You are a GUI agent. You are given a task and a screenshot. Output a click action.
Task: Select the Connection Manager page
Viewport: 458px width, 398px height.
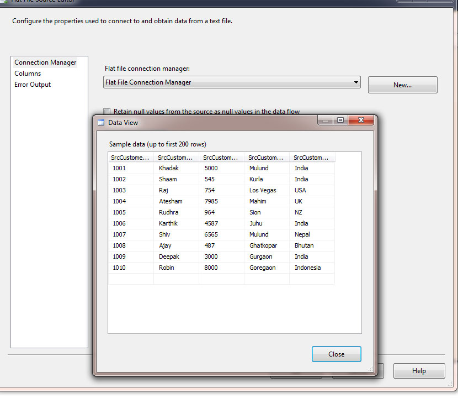45,62
